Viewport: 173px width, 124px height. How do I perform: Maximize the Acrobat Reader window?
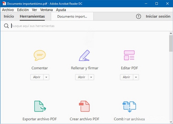pos(157,4)
